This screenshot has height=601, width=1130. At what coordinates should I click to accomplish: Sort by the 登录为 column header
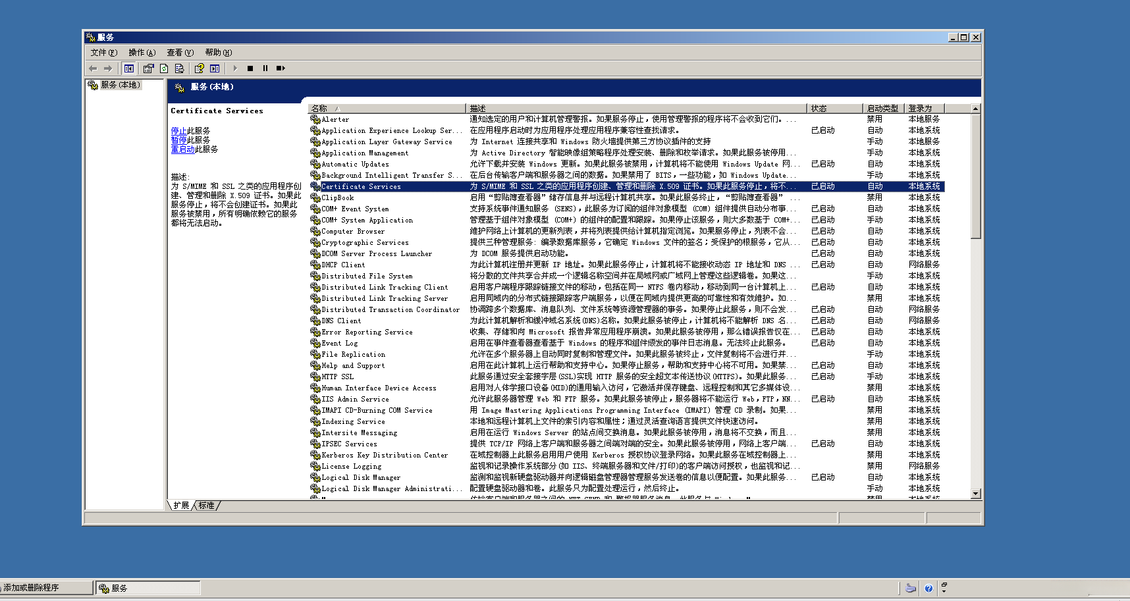coord(925,108)
